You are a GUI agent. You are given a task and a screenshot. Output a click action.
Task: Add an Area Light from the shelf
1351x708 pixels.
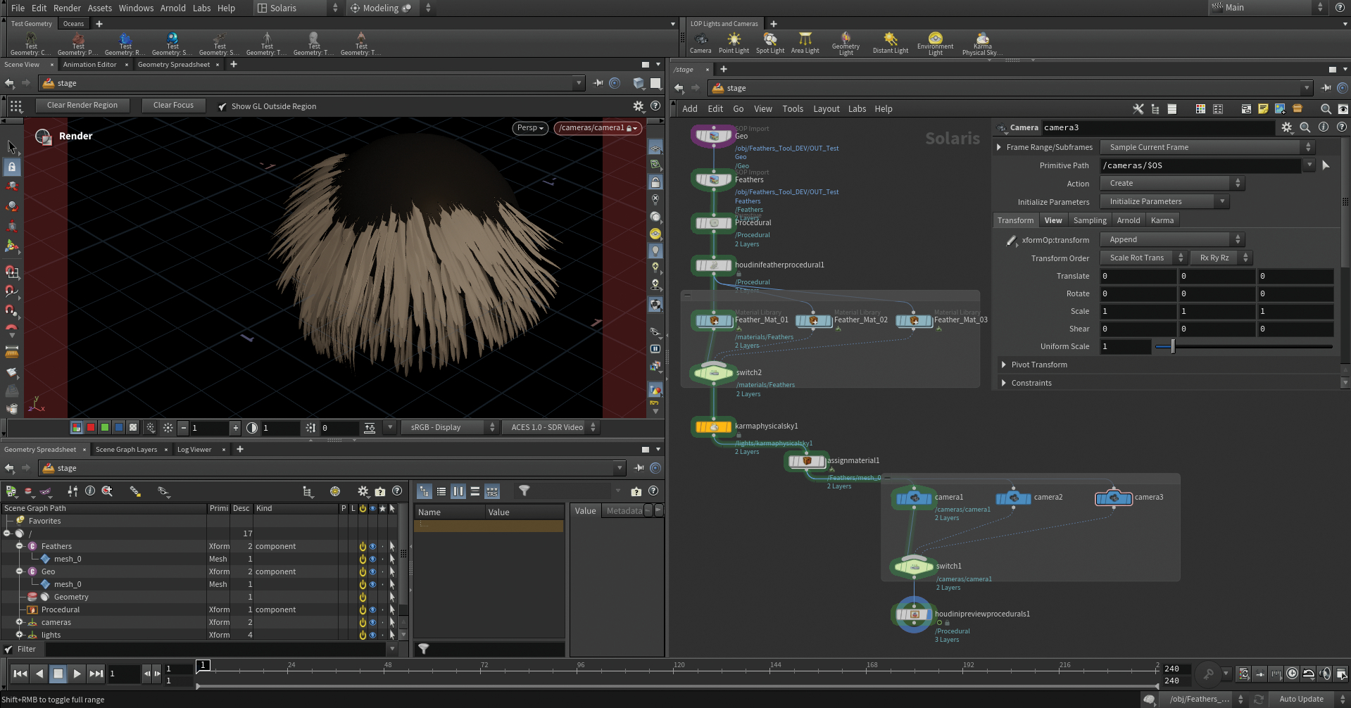coord(805,42)
